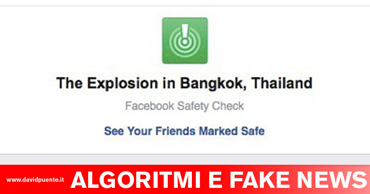The height and width of the screenshot is (194, 370).
Task: Click the ALGORITMI E FAKE NEWS banner text
Action: click(219, 180)
